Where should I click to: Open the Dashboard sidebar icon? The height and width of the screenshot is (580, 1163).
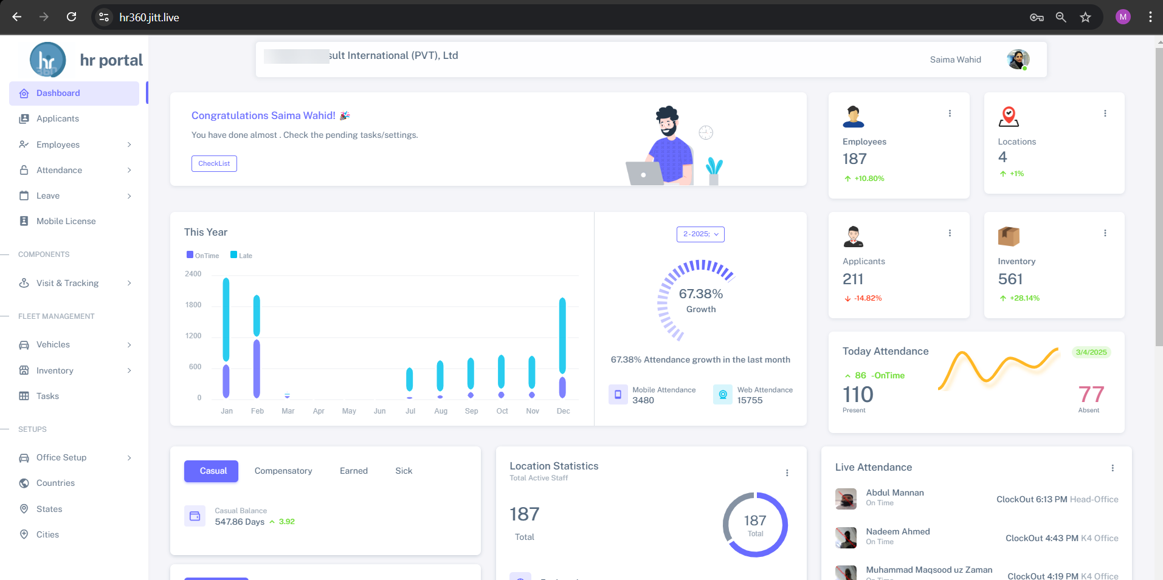(x=24, y=93)
